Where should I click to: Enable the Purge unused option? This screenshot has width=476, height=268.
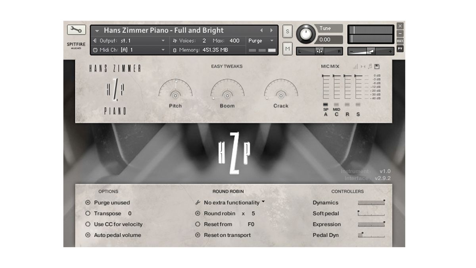point(88,202)
